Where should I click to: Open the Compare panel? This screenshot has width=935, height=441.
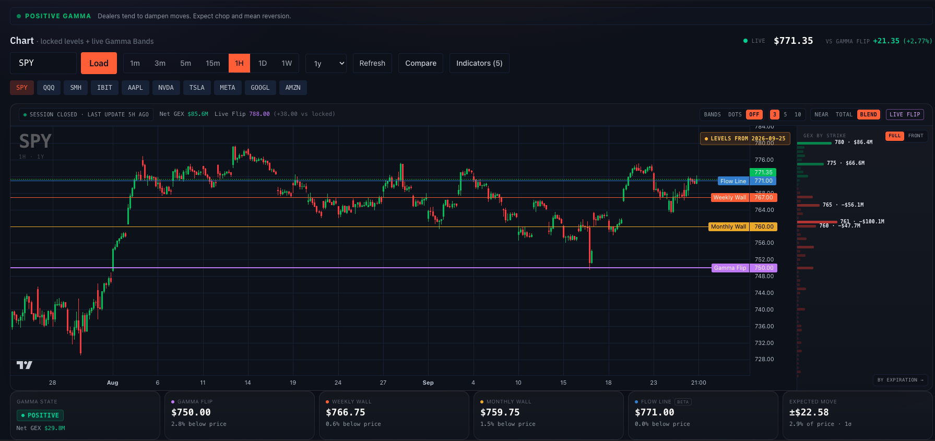(421, 63)
